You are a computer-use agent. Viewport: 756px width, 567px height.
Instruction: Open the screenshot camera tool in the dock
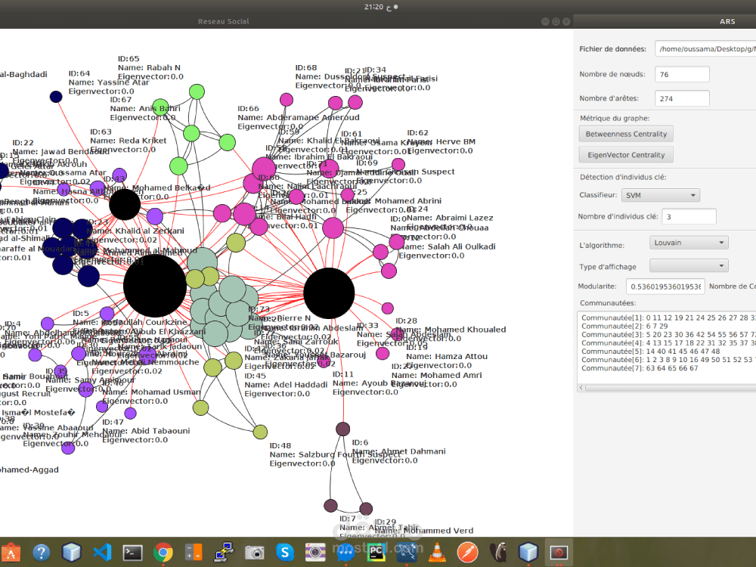click(253, 552)
